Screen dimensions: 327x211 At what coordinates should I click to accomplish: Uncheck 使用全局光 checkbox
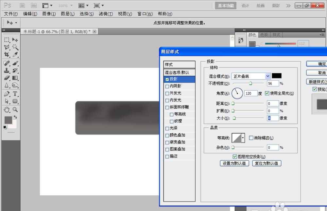(x=267, y=93)
